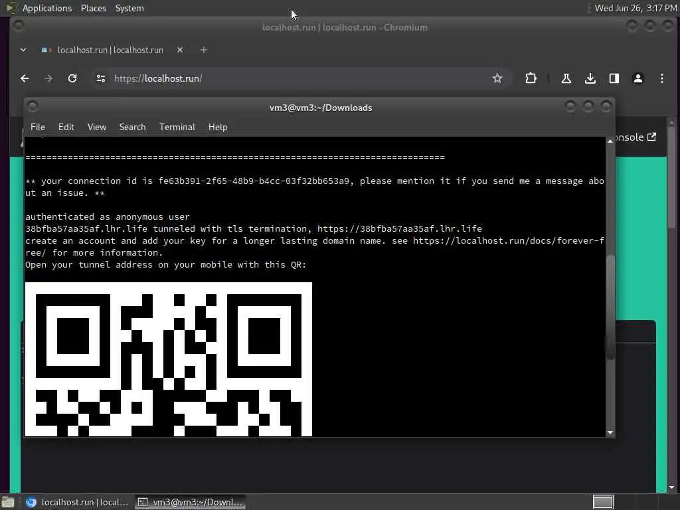Open Chromium extensions puzzle icon

(x=531, y=78)
